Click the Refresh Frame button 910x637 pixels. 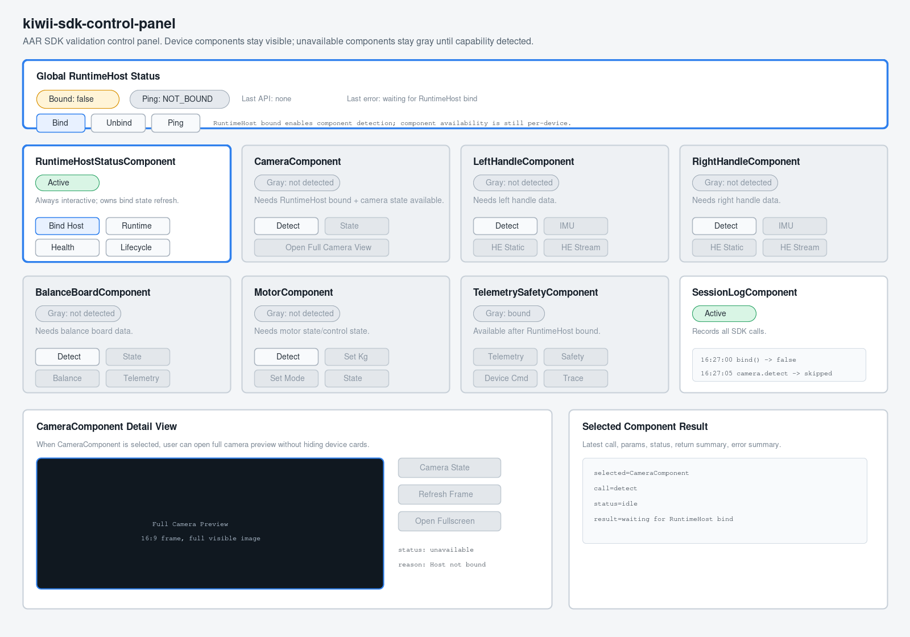pyautogui.click(x=449, y=494)
